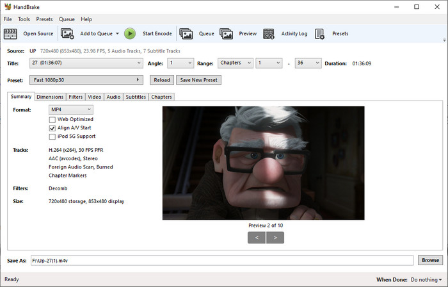Click the Save As file path field
Screen dimensions: 448x287
(222, 261)
